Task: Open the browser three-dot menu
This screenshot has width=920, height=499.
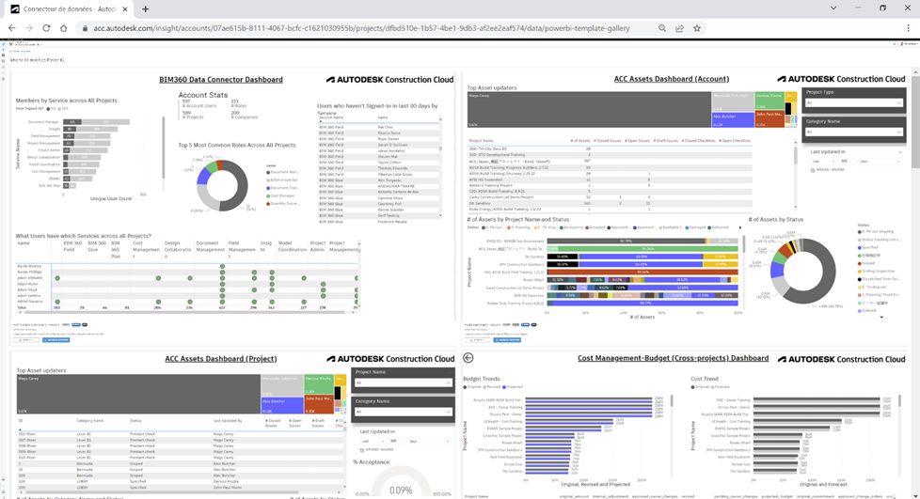Action: point(908,27)
